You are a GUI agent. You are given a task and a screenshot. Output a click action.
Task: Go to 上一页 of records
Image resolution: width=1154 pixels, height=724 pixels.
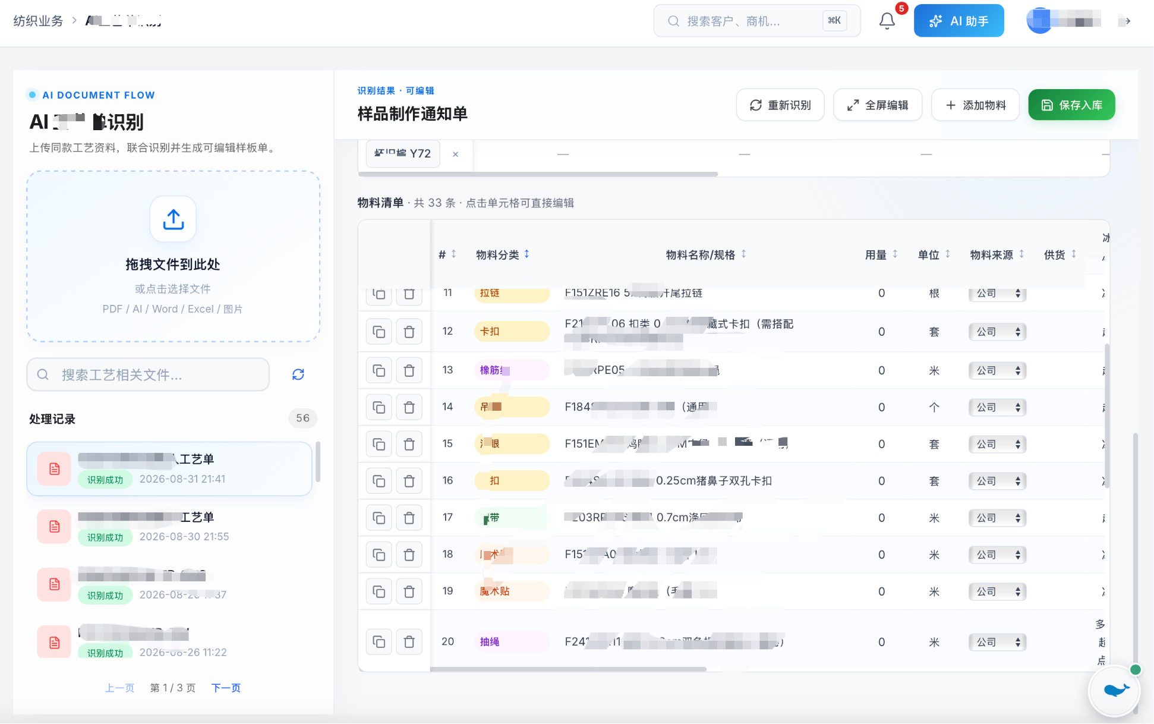coord(119,688)
